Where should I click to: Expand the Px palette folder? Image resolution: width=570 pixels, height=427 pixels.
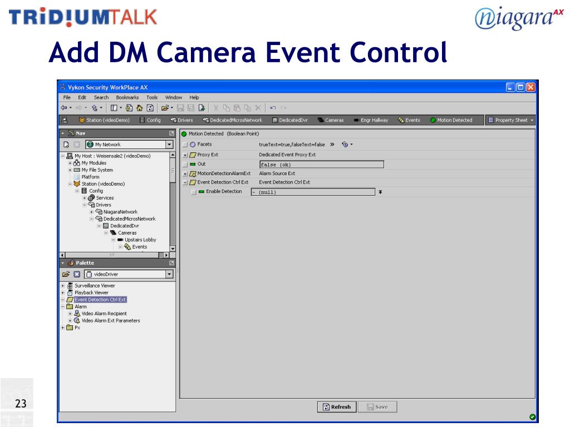[x=63, y=327]
